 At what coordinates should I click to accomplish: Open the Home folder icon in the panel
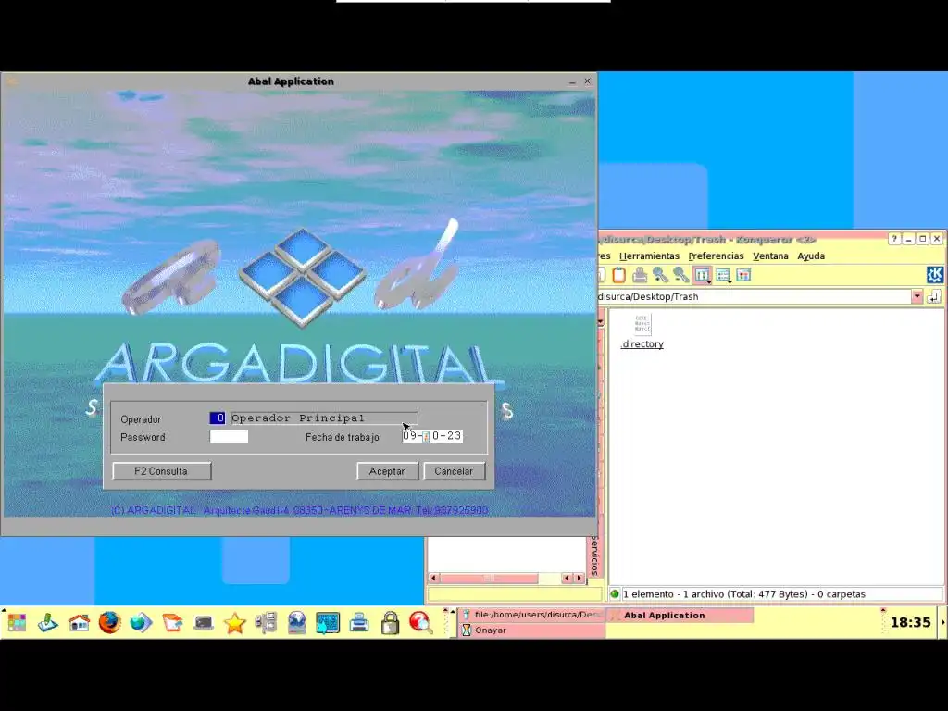coord(79,623)
